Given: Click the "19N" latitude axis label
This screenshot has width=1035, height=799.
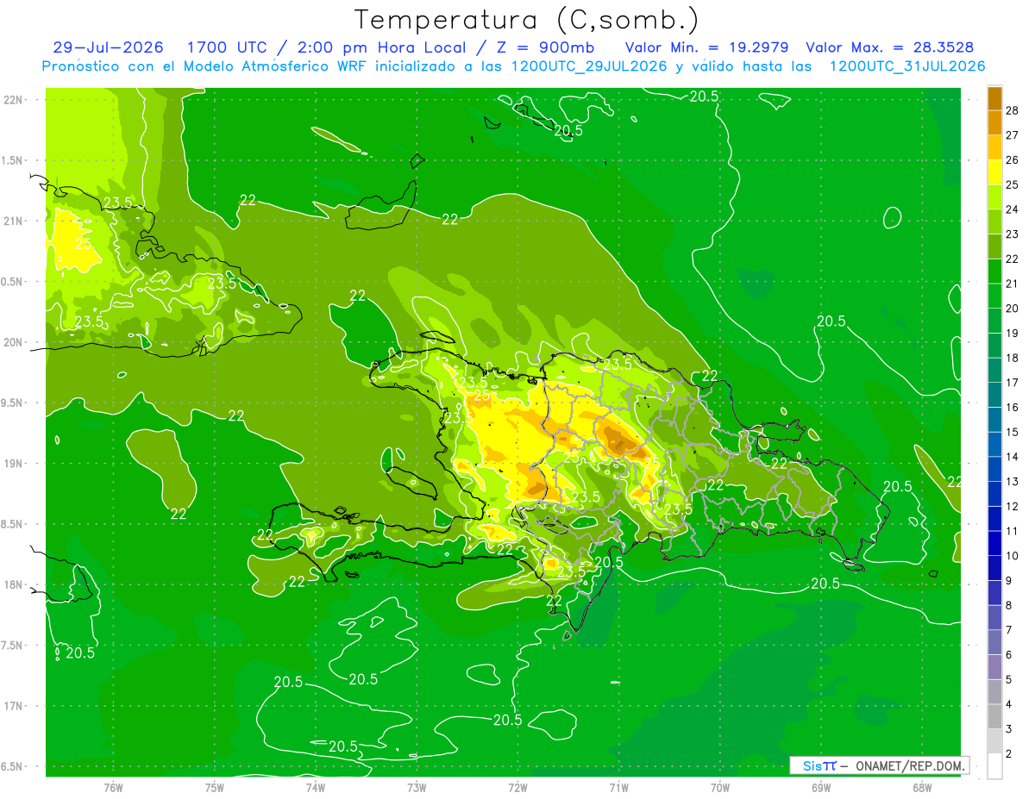Looking at the screenshot, I should tap(13, 463).
